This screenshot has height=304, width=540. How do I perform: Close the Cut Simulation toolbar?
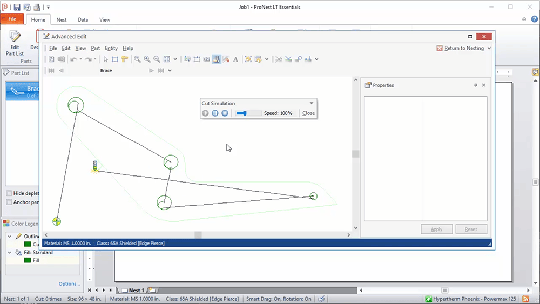(308, 113)
